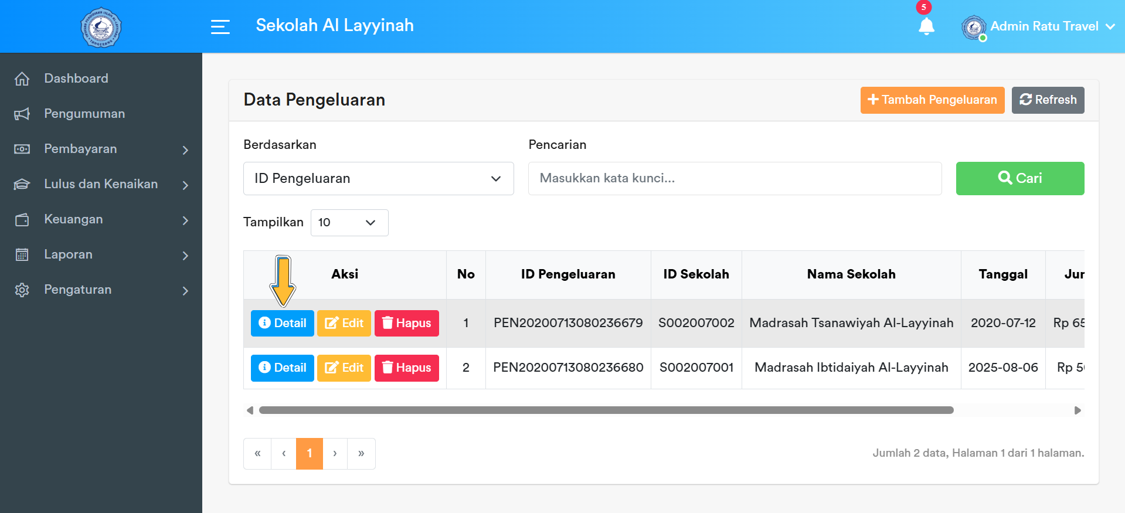Expand the Pembayaran sidebar menu
The width and height of the screenshot is (1125, 513).
(101, 149)
